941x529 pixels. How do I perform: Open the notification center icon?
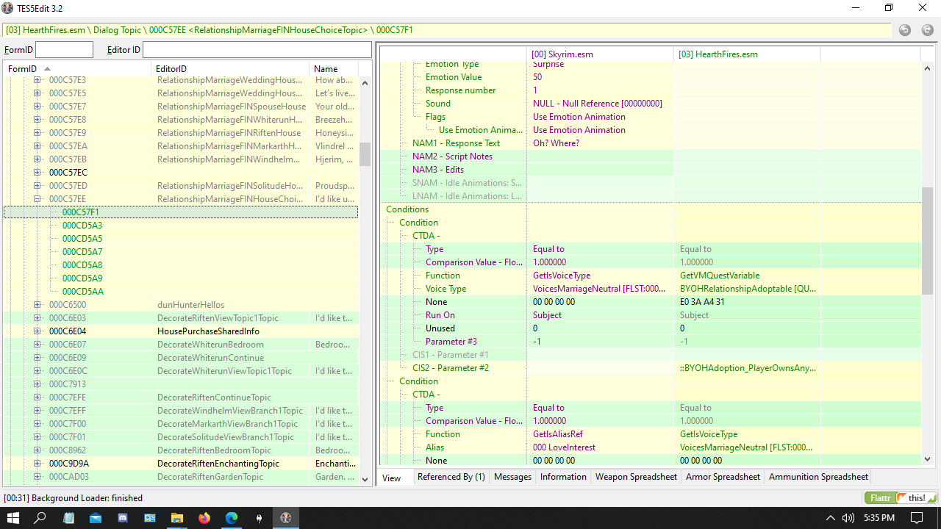click(x=917, y=518)
